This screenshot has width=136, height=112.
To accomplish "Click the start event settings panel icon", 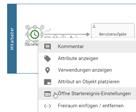I will (48, 94).
